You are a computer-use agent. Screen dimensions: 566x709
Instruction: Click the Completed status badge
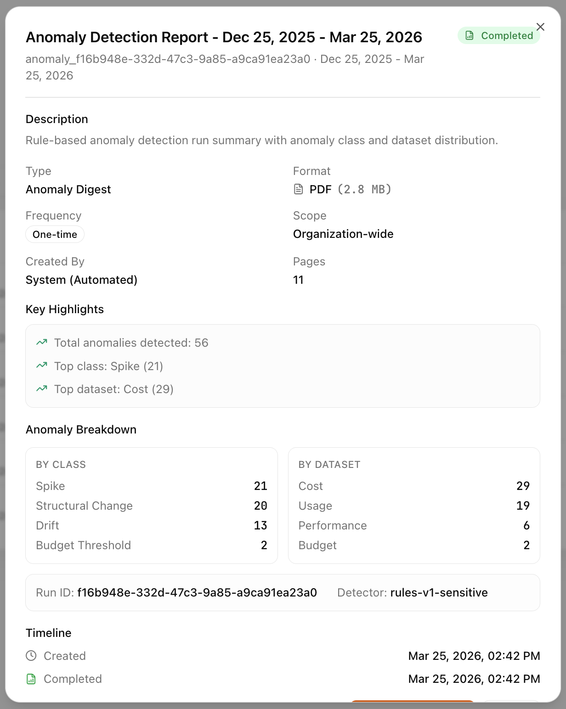click(x=499, y=35)
